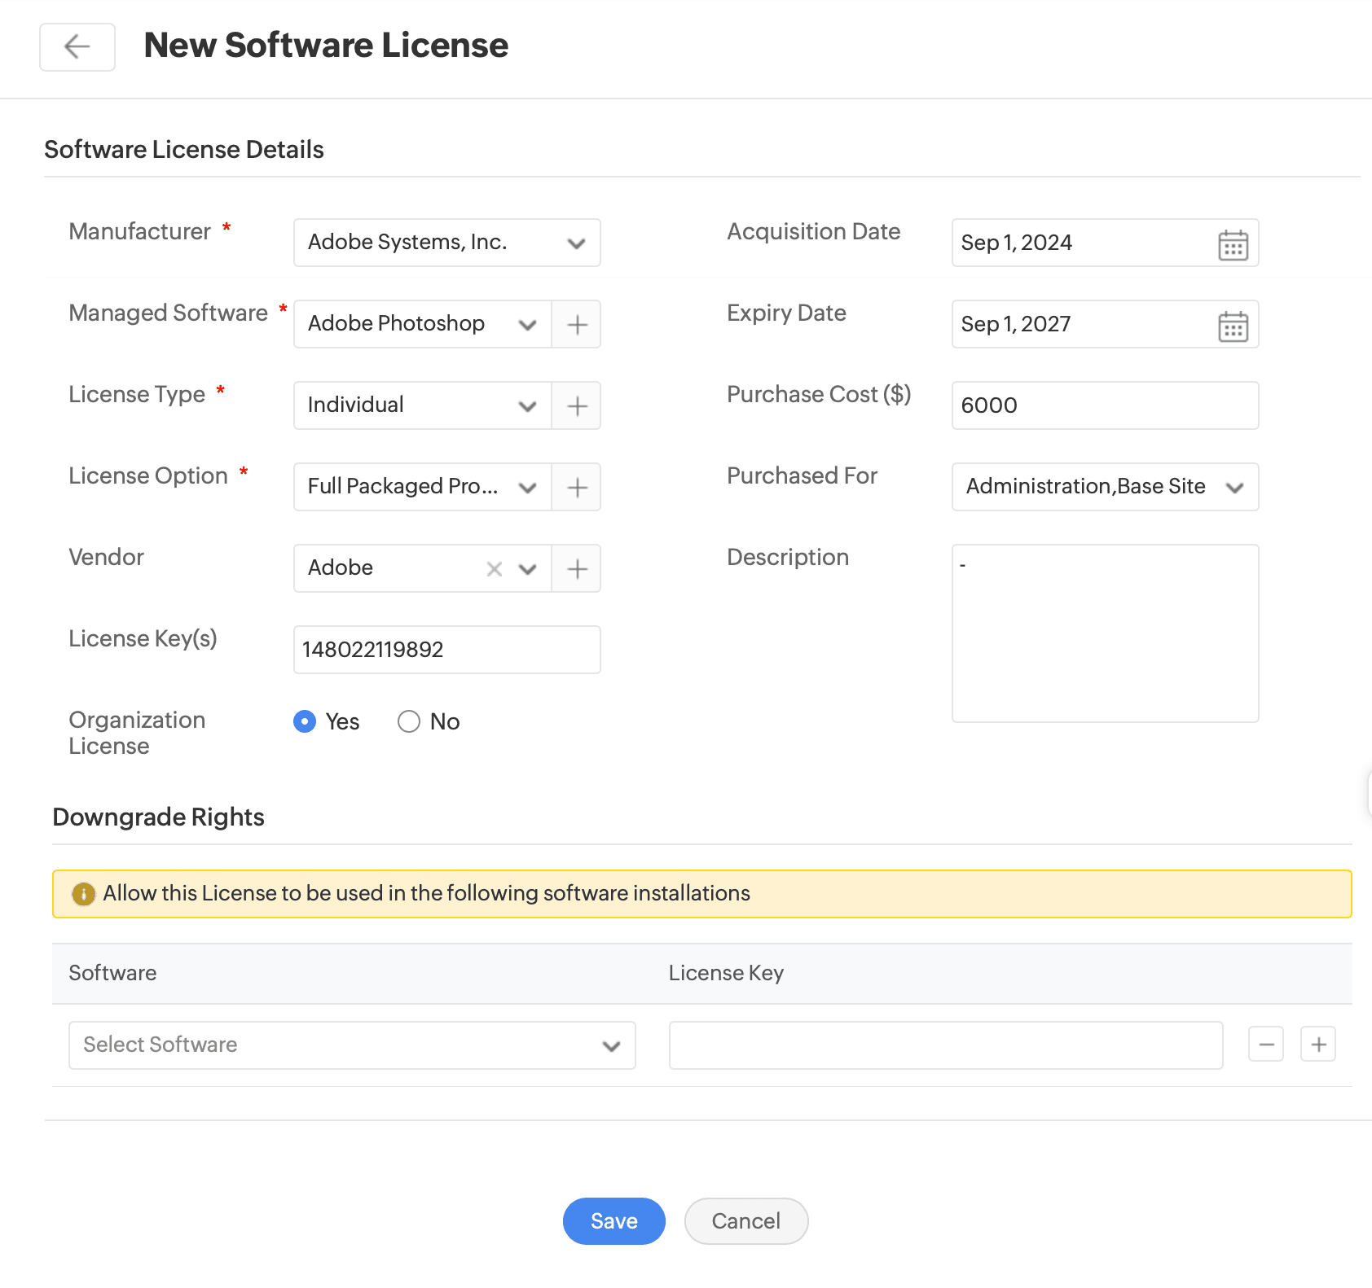Viewport: 1372px width, 1288px height.
Task: Clear the Adobe vendor selection
Action: (x=494, y=569)
